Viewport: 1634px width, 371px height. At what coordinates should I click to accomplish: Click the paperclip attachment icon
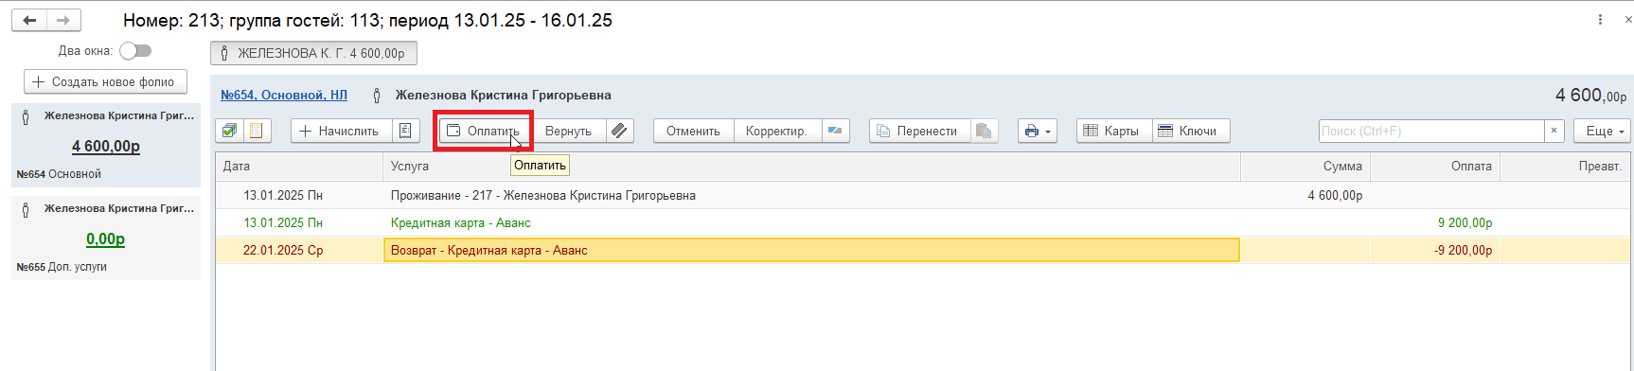click(619, 131)
